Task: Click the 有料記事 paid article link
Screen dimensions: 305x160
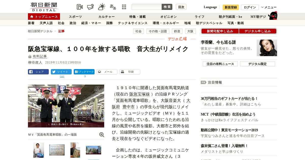Action: 40,56
